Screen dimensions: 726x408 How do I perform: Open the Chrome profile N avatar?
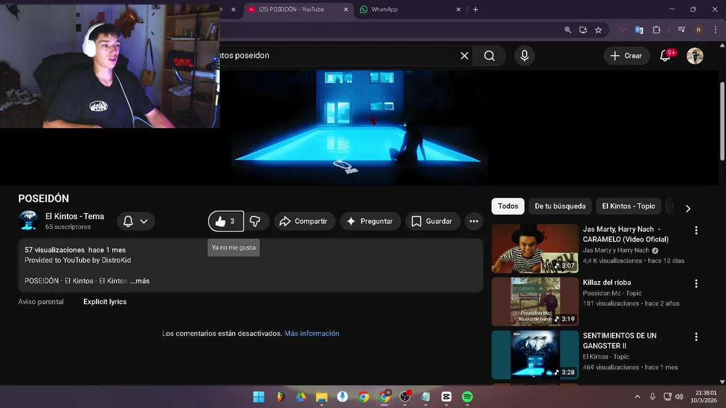coord(699,30)
